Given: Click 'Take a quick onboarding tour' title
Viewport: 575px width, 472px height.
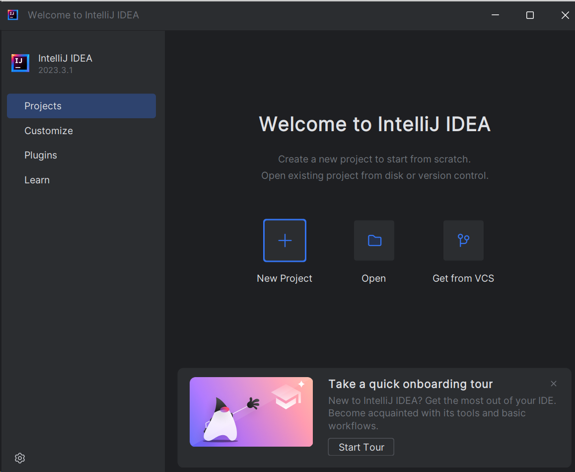Looking at the screenshot, I should tap(410, 384).
